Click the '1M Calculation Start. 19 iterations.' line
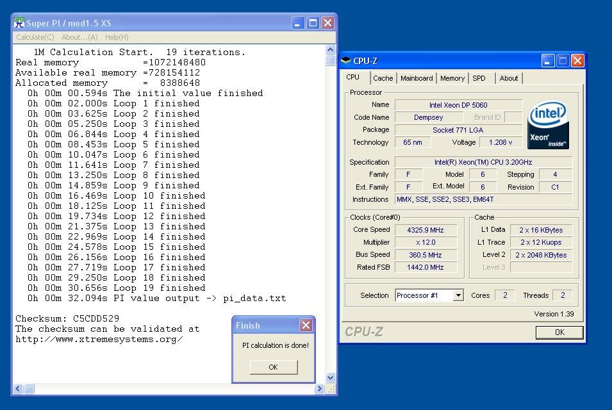 click(139, 52)
